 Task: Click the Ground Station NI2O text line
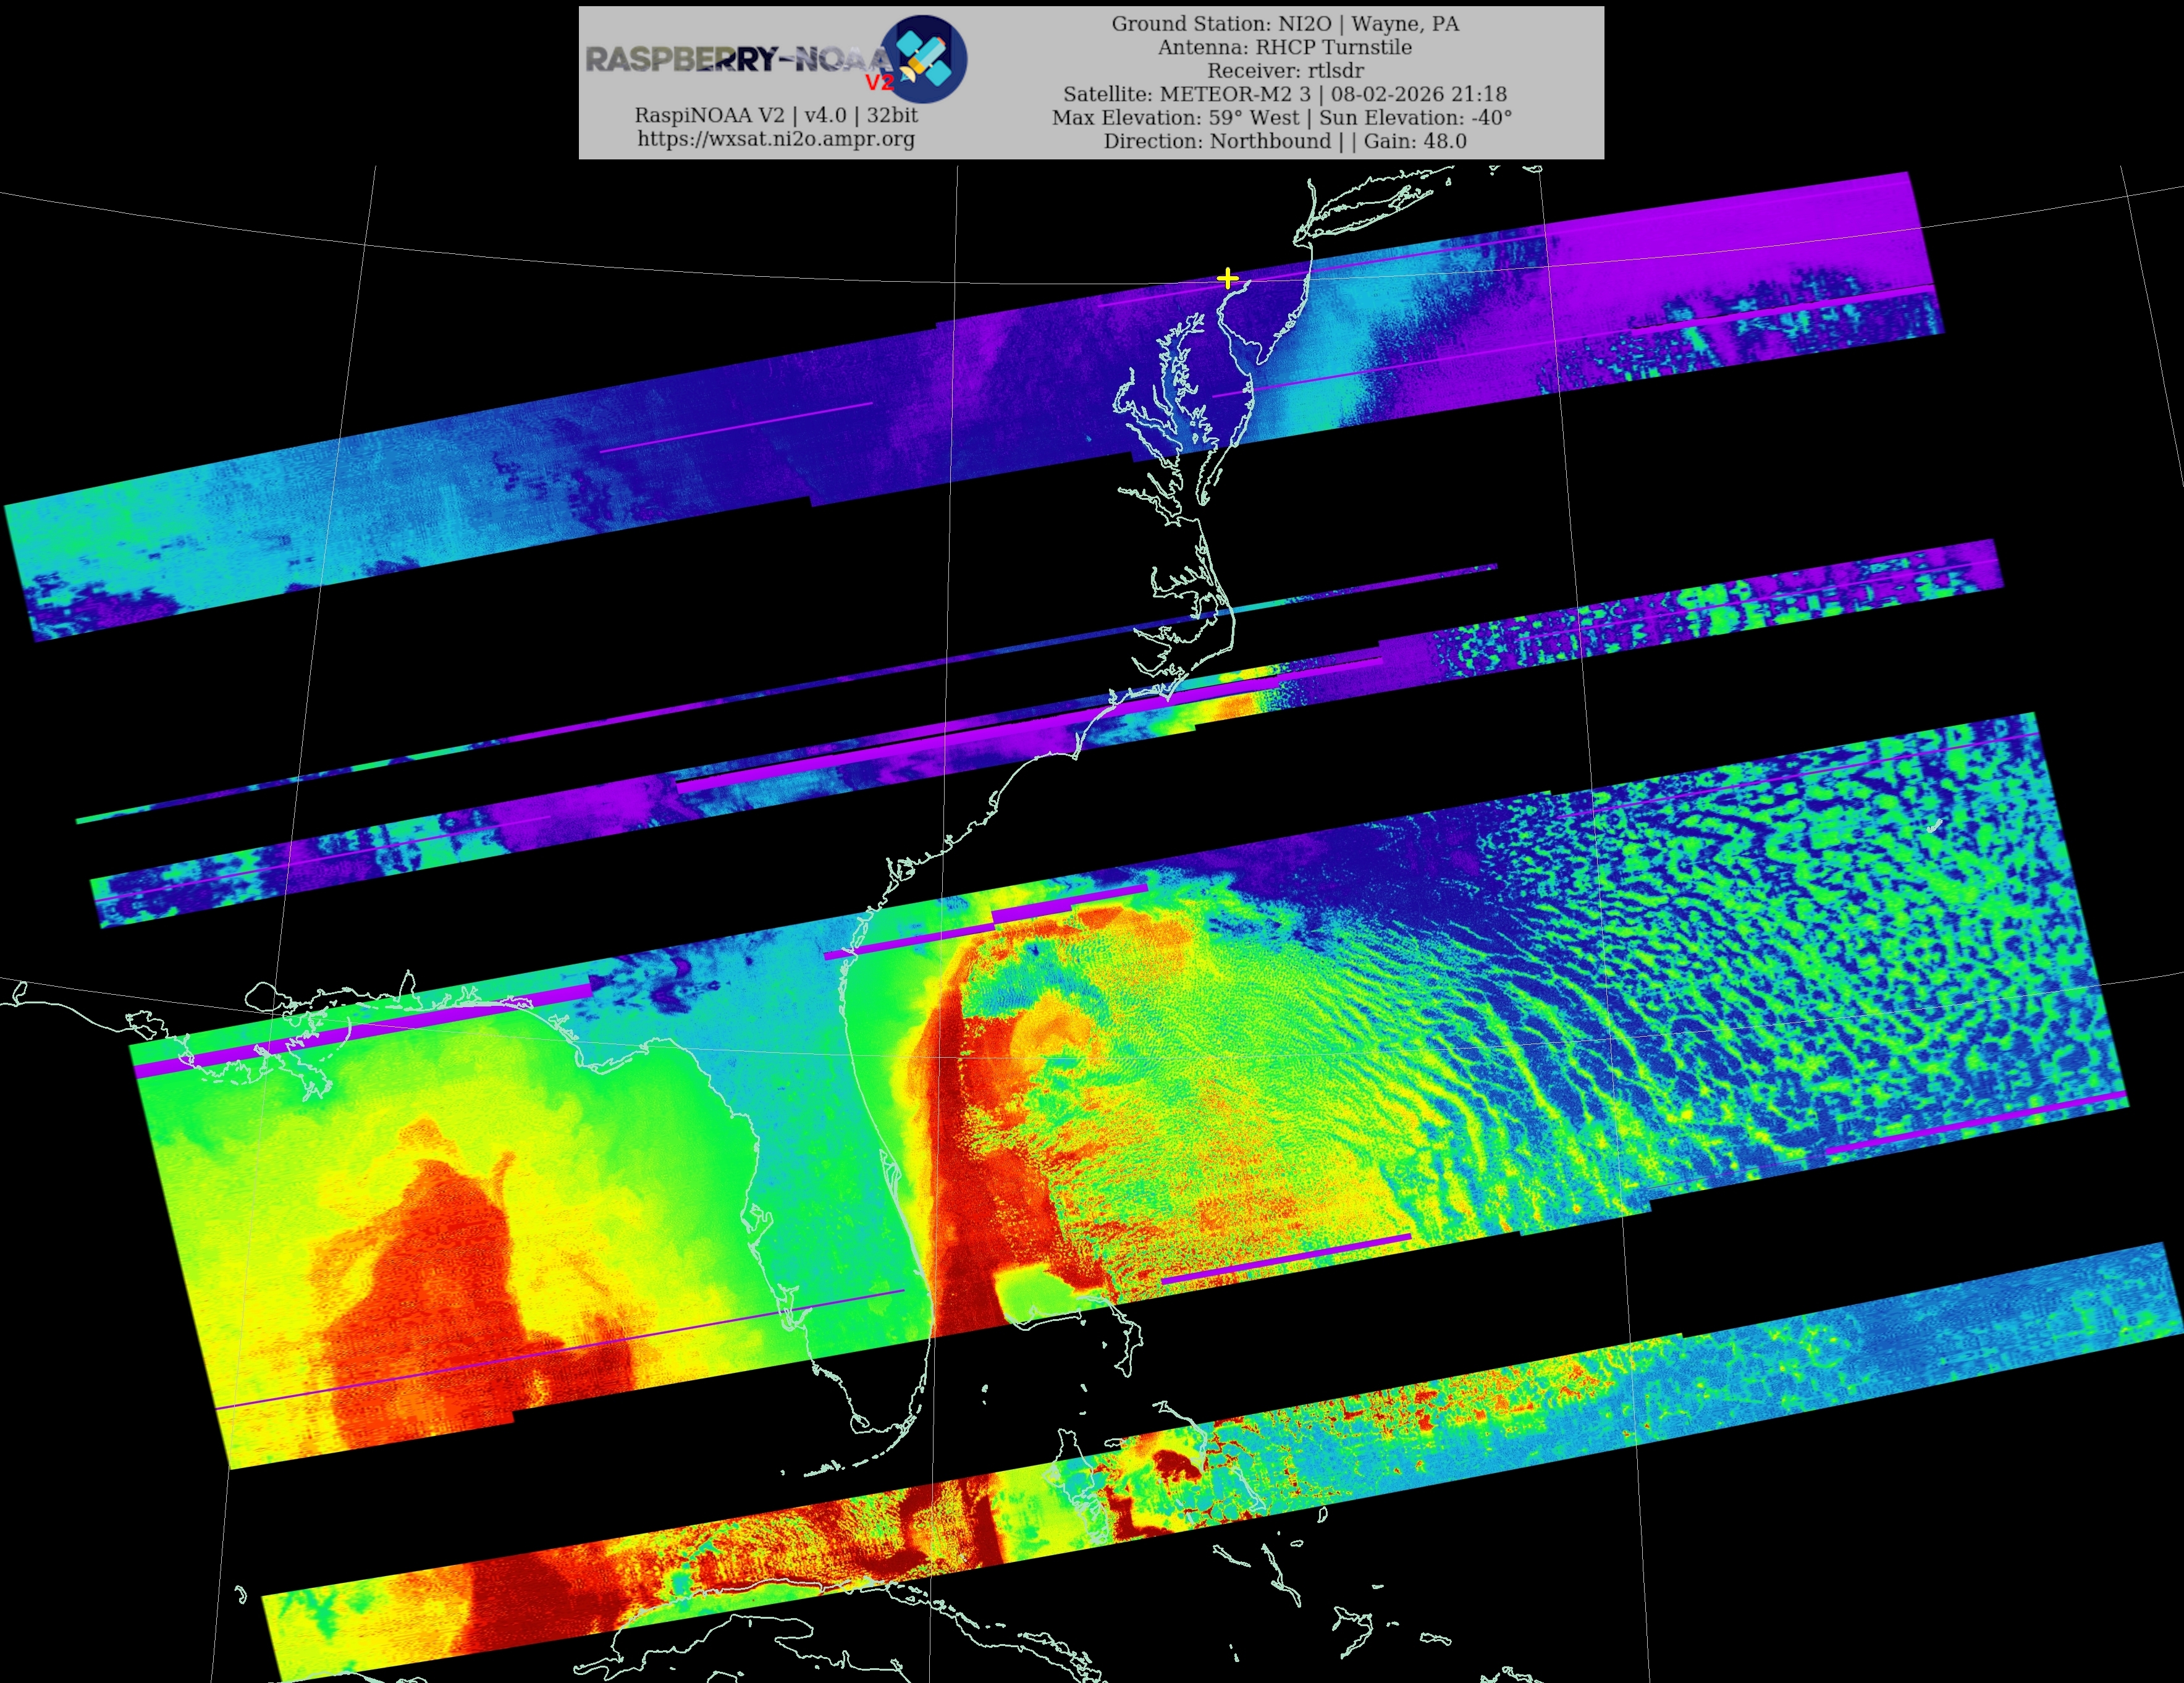(1285, 23)
